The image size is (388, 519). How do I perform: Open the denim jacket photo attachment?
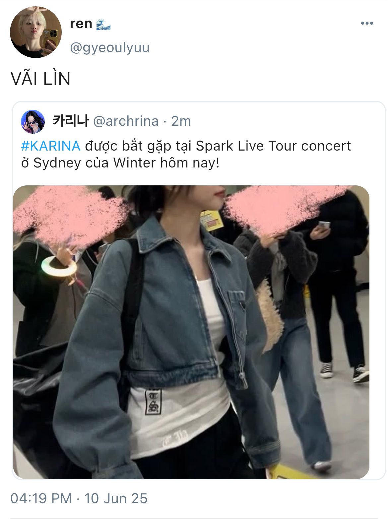click(191, 332)
